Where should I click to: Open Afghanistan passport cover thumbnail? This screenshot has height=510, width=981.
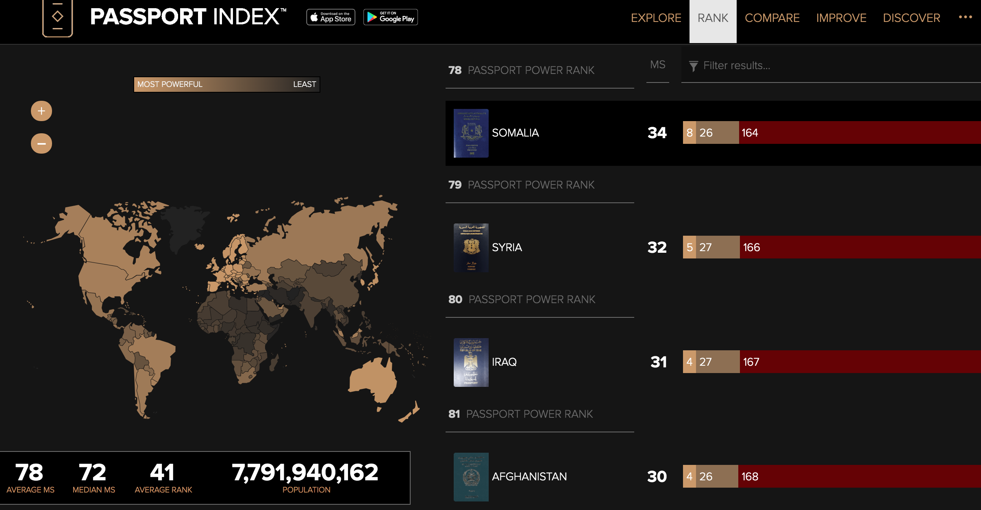click(x=471, y=477)
